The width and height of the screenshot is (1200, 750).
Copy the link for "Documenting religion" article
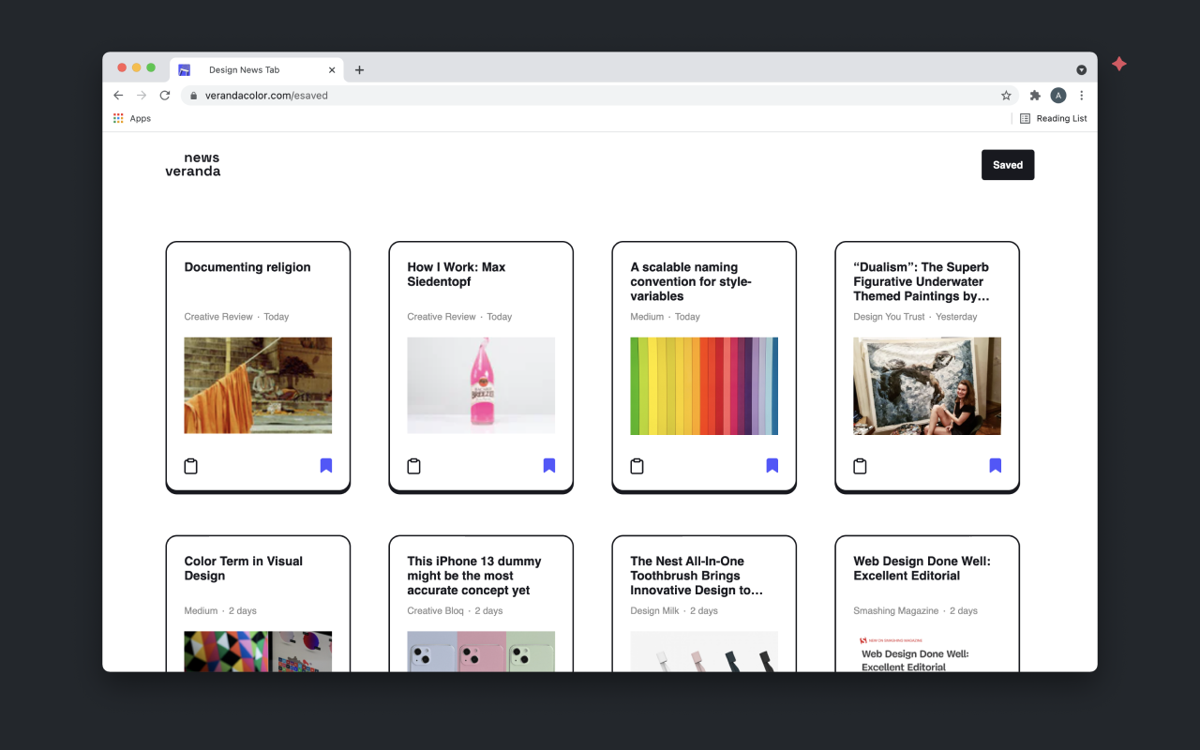coord(191,465)
